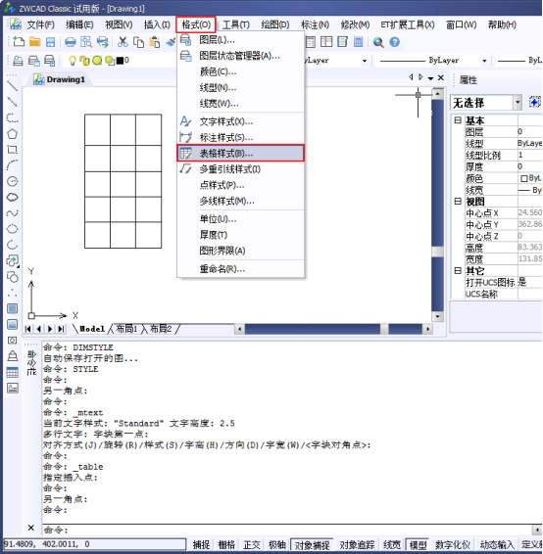Choose 多重引线样式(I) menu entry
543x554 pixels.
240,169
